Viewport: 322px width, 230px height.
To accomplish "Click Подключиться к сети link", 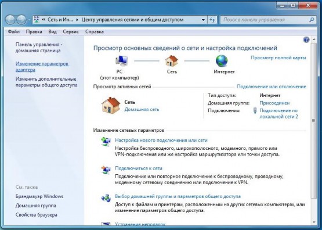I will coord(139,168).
